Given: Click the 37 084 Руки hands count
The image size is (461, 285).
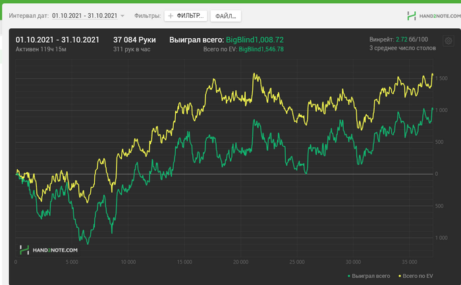Looking at the screenshot, I should 134,39.
